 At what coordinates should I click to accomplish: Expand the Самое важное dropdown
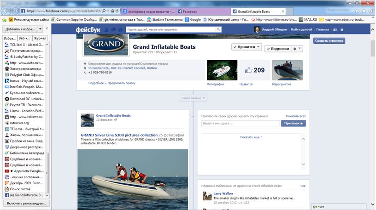coord(193,98)
